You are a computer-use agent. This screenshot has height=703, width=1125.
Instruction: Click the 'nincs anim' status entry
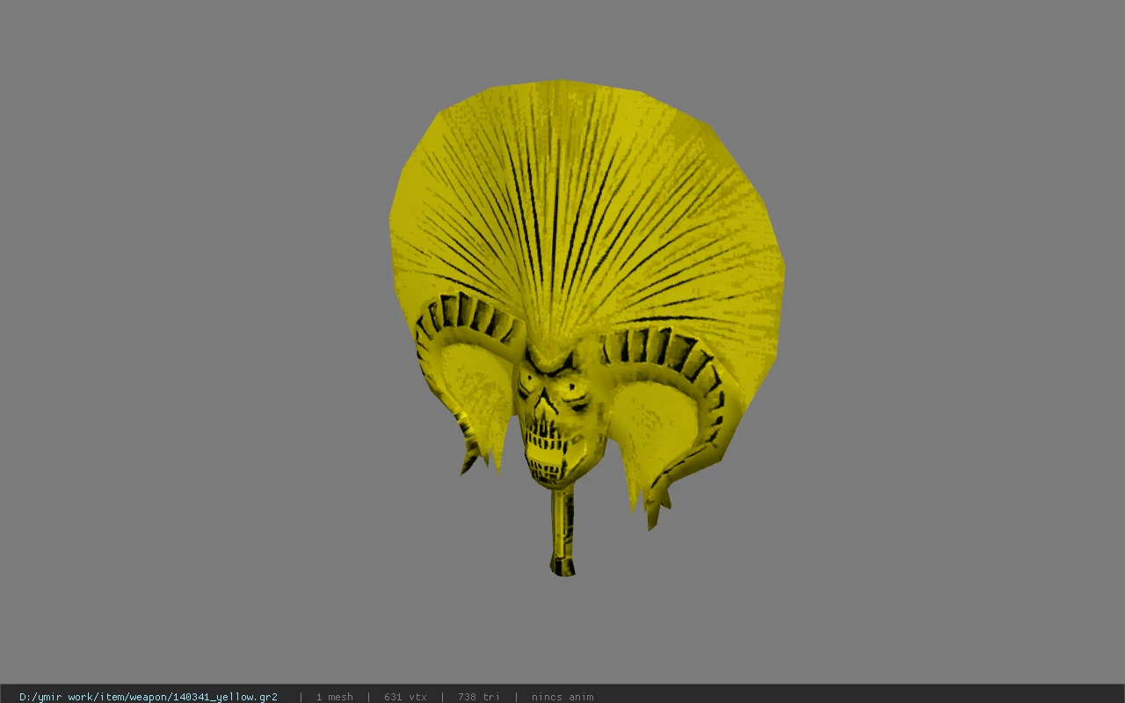[x=562, y=697]
